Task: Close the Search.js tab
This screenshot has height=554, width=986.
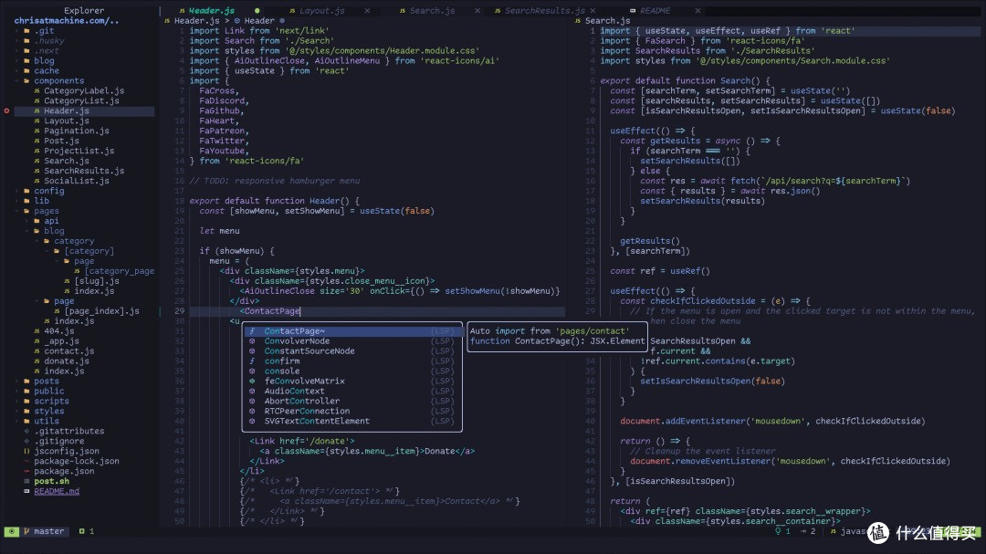Action: [x=477, y=11]
